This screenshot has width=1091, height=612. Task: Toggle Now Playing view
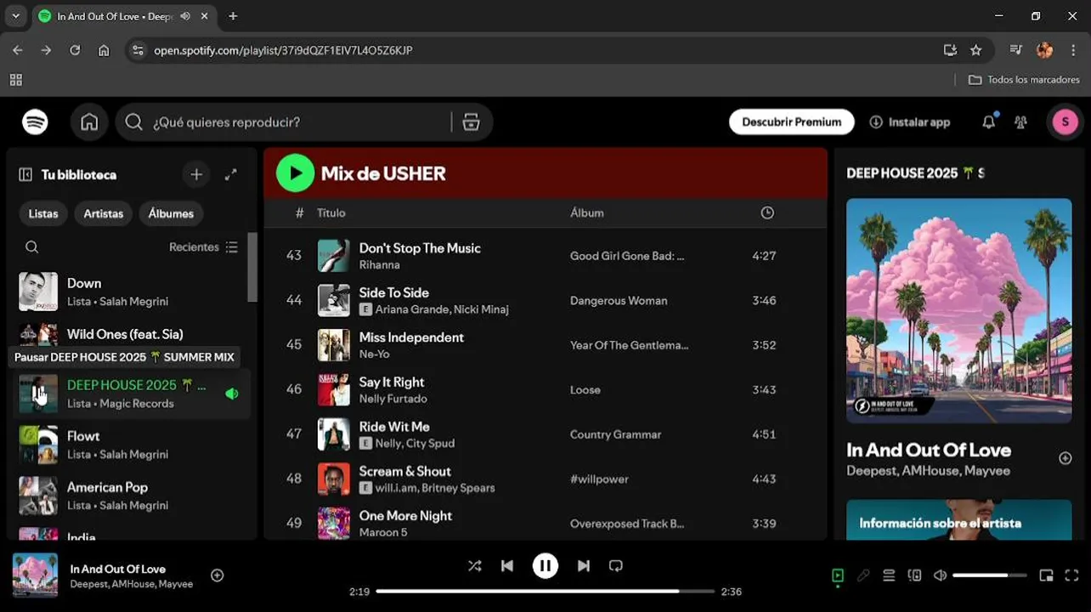(x=838, y=575)
